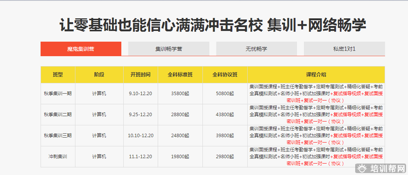408x175 pixels.
Task: Select the 秋季集训一期 row label
Action: pos(58,94)
